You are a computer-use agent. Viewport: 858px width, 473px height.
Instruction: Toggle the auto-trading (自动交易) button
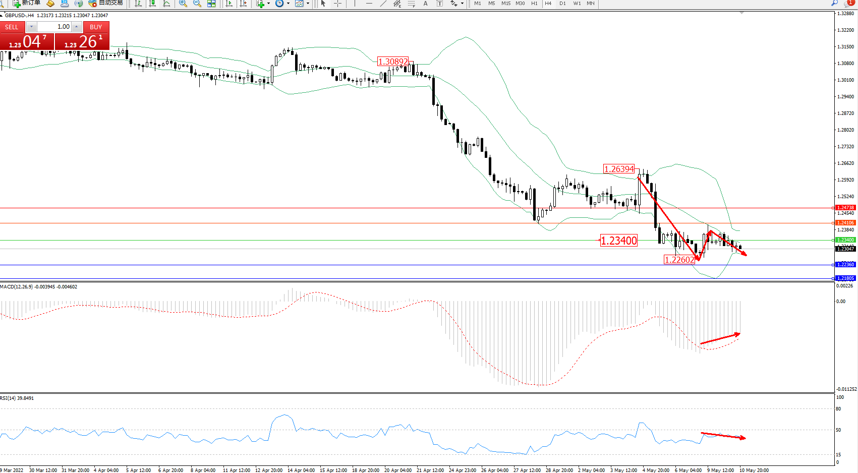(106, 3)
